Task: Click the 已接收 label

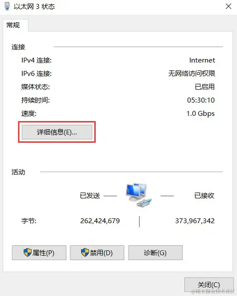Action: (x=204, y=195)
